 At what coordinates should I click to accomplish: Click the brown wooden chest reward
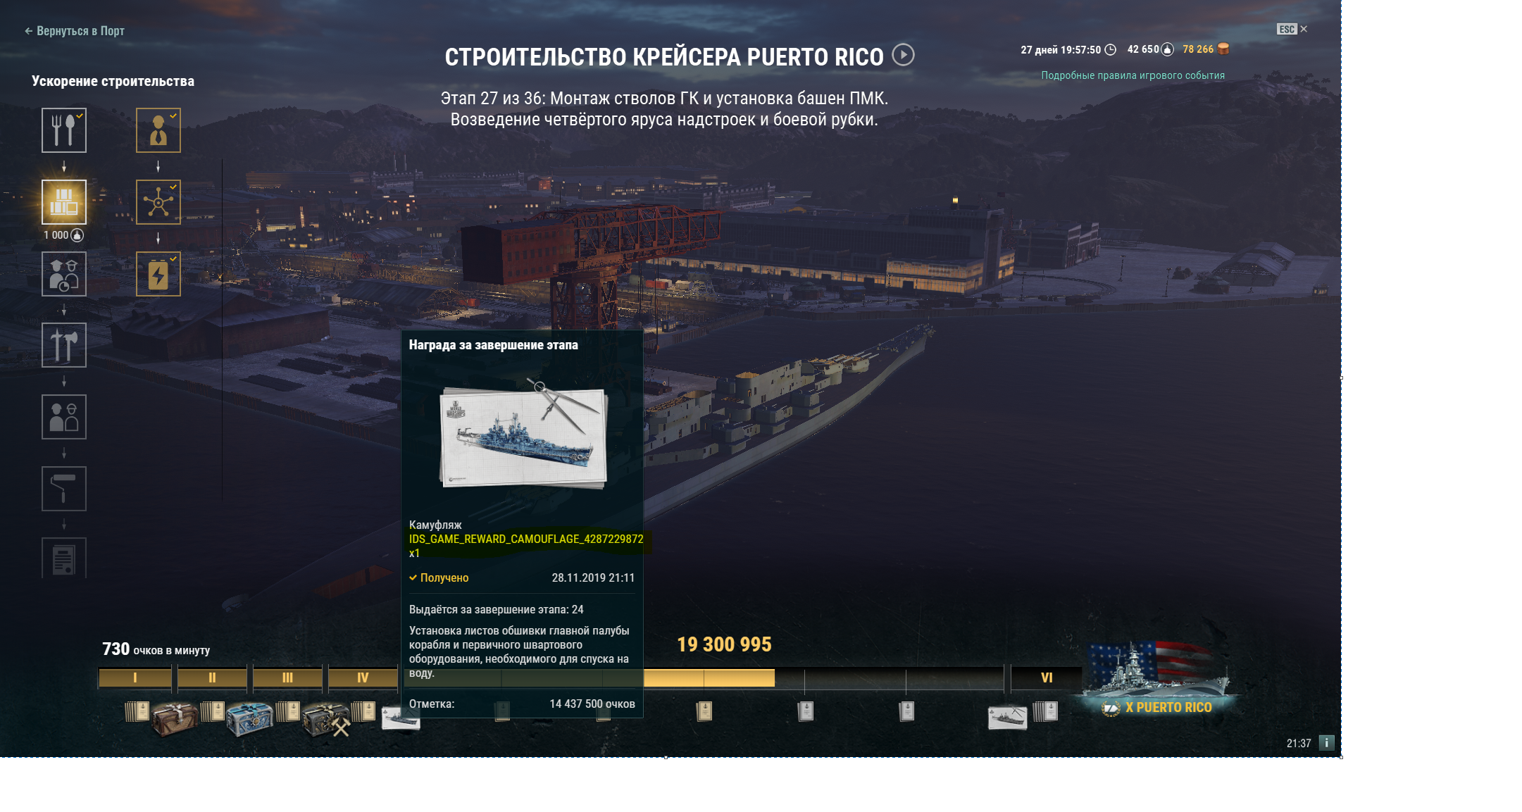click(x=174, y=718)
